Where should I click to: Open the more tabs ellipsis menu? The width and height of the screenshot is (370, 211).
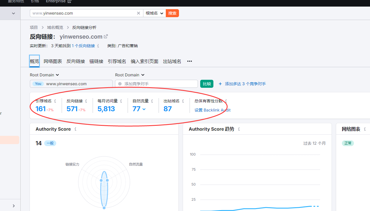tap(189, 61)
